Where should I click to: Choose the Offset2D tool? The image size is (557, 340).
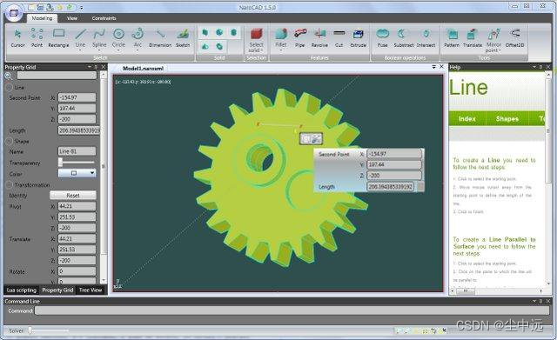click(514, 38)
